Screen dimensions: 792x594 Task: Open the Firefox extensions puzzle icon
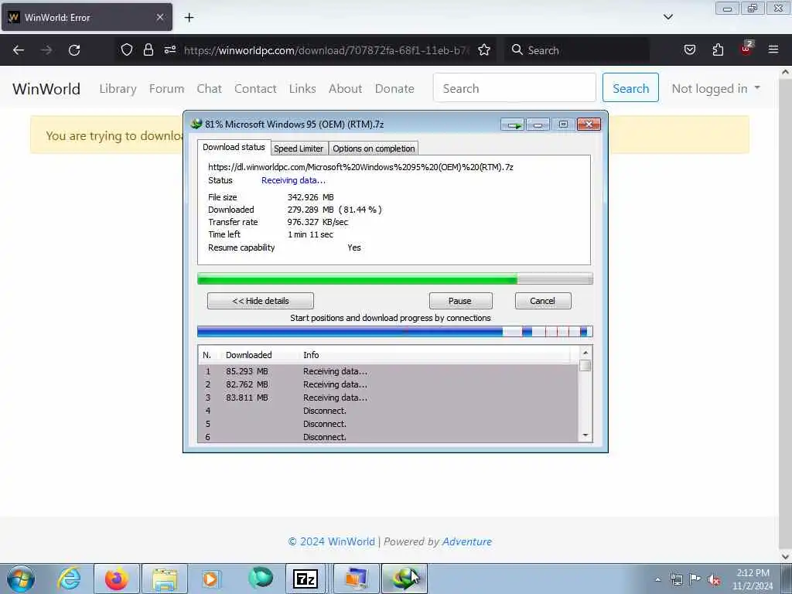(x=718, y=49)
